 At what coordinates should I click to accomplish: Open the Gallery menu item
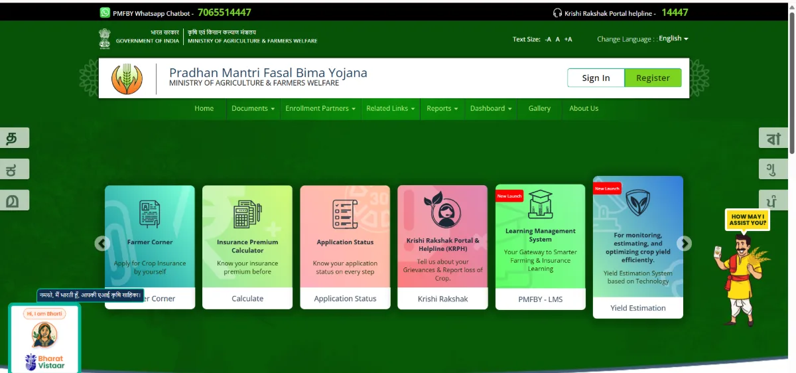tap(539, 108)
